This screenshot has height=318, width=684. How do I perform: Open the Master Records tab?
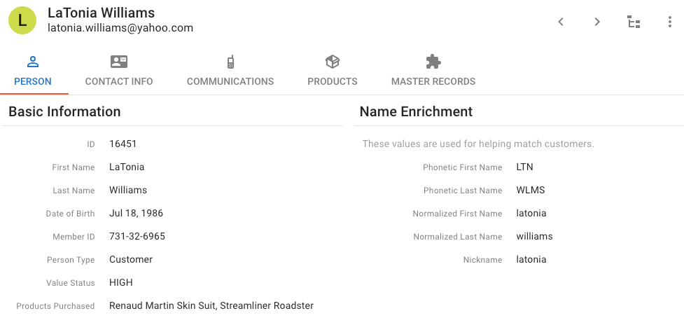point(433,81)
